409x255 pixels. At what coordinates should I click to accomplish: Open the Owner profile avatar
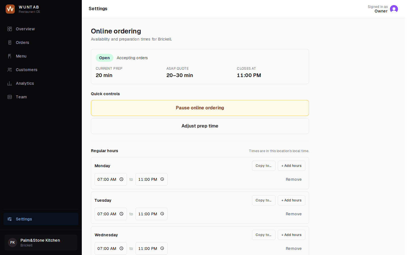point(394,9)
